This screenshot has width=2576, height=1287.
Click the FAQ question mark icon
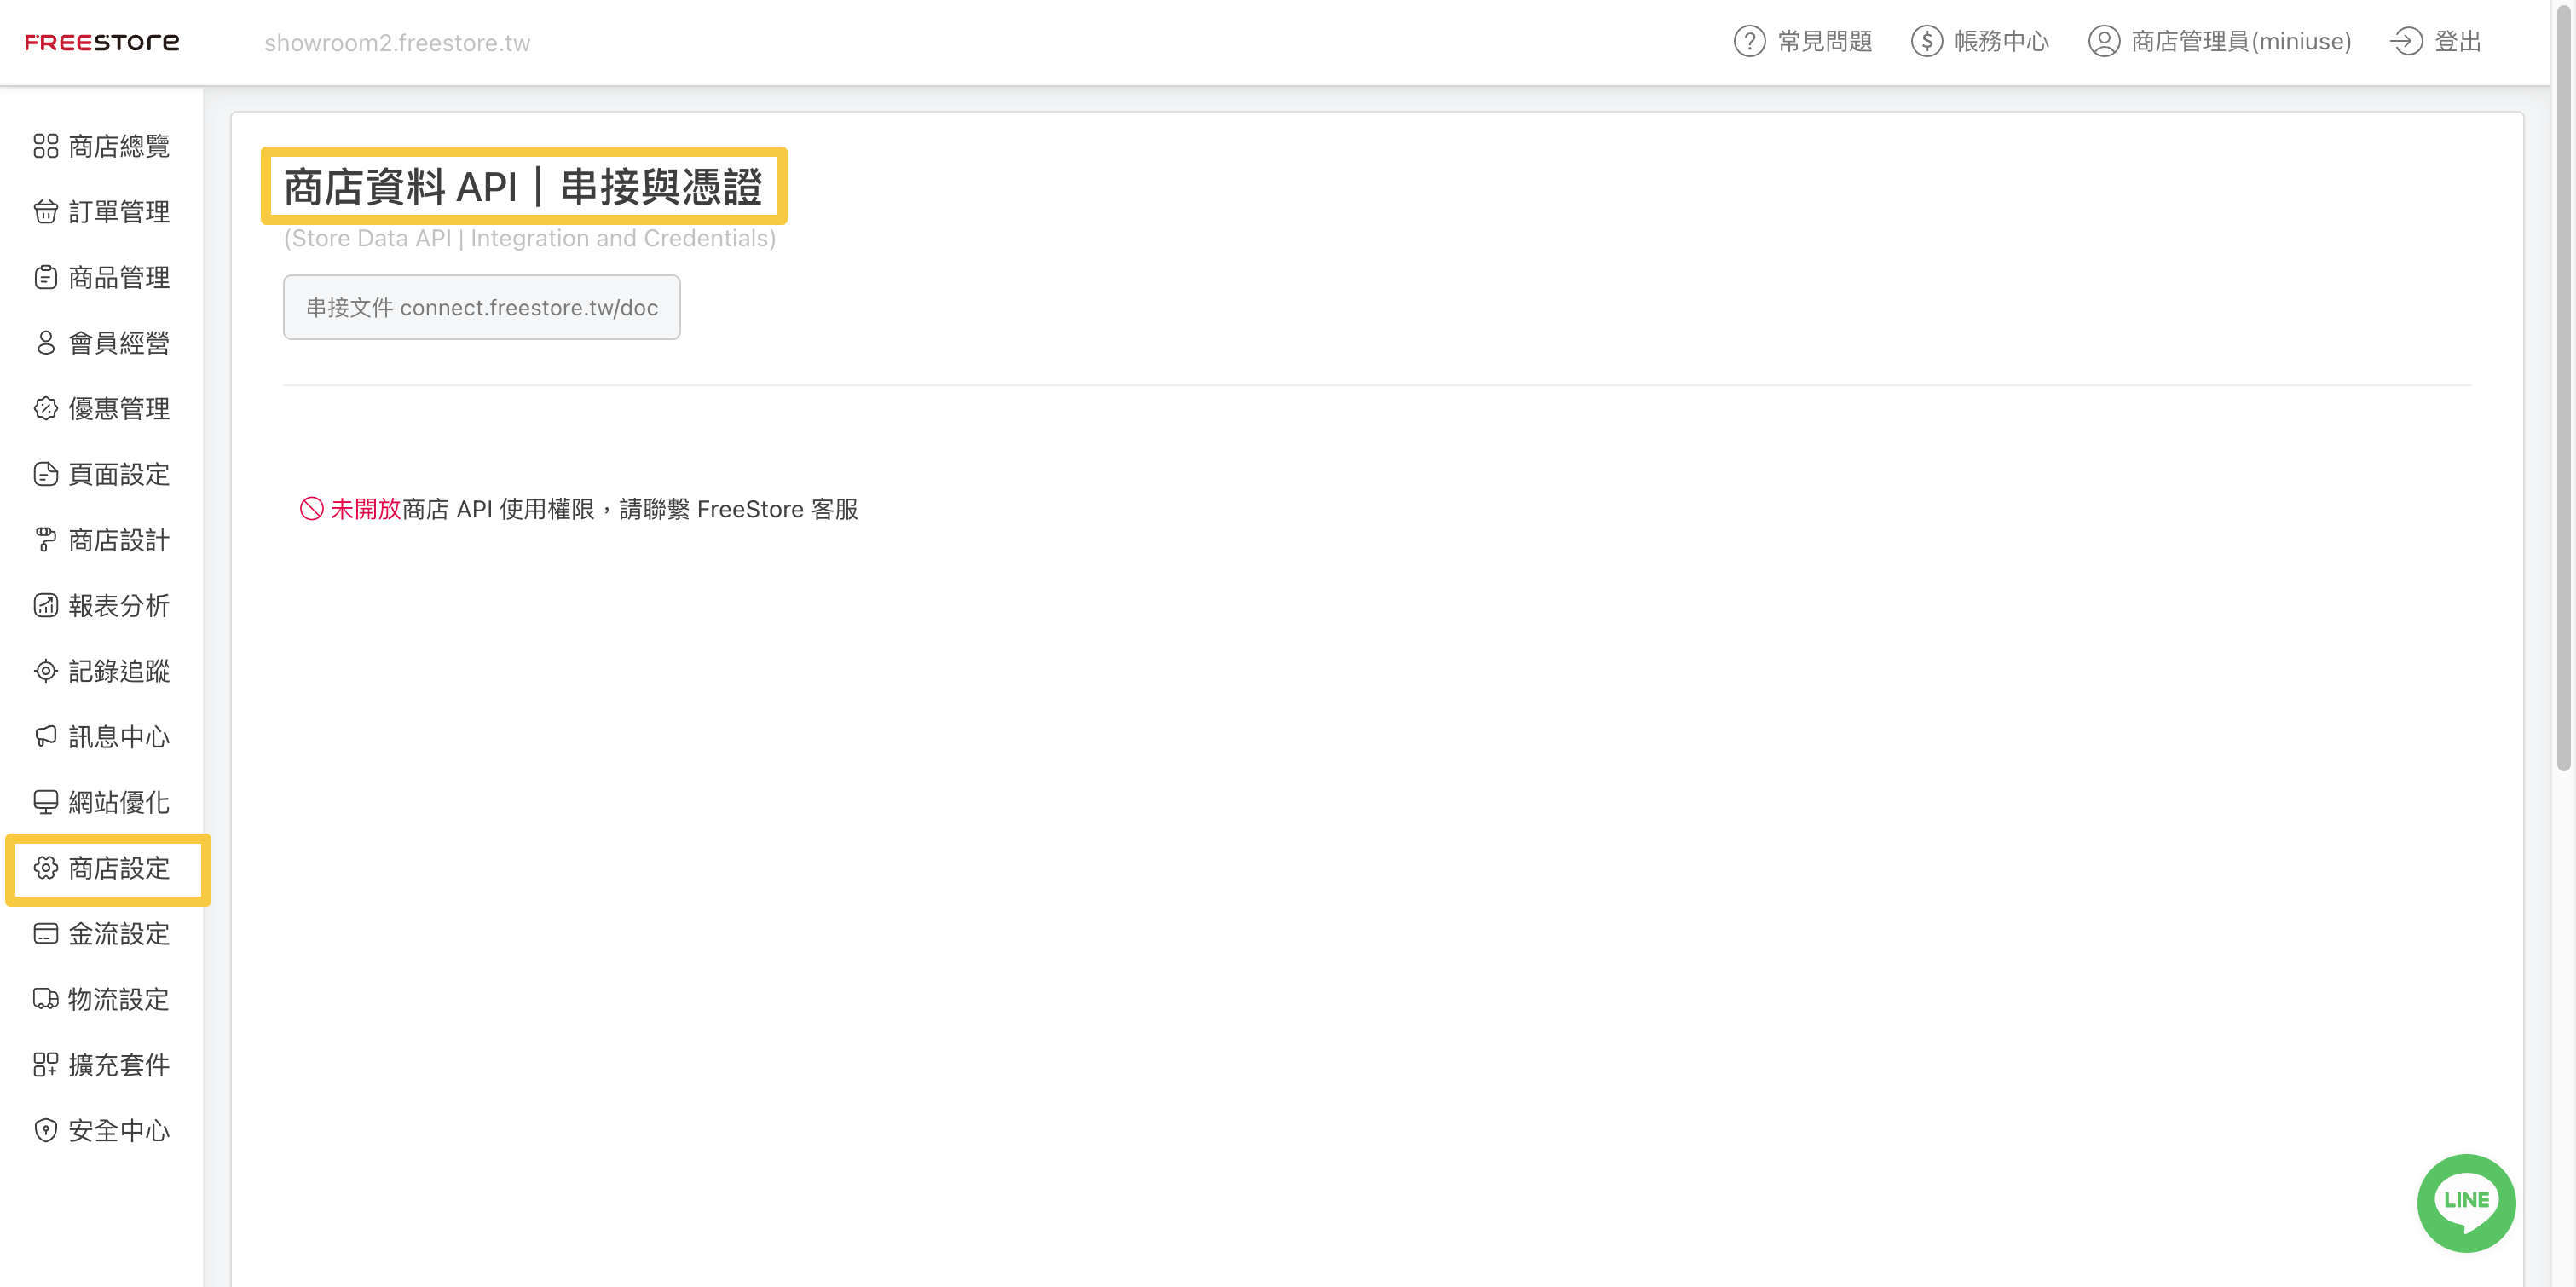1749,41
